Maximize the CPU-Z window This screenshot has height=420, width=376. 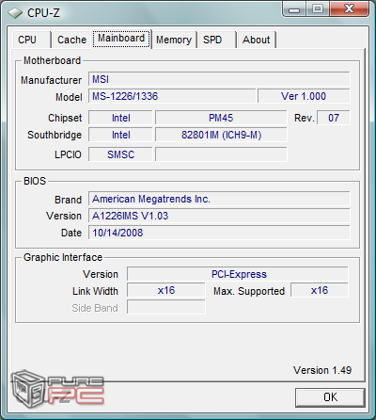coord(318,9)
